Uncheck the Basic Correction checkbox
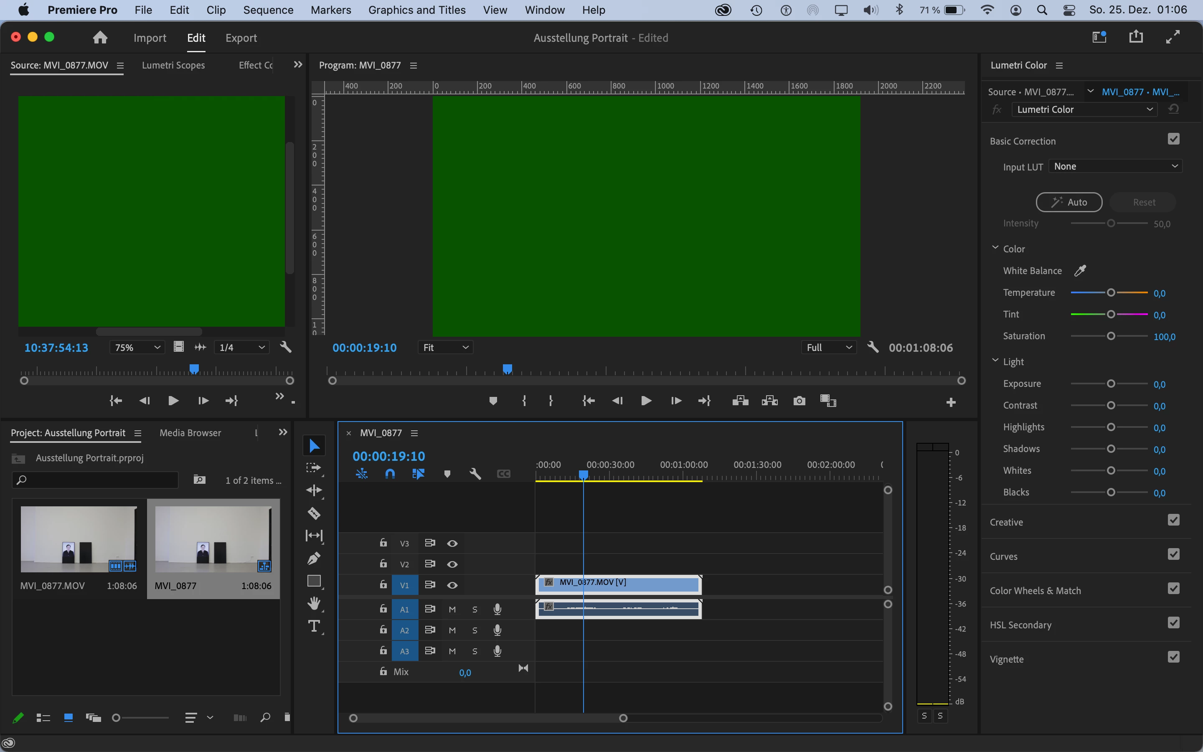1203x752 pixels. click(x=1173, y=139)
